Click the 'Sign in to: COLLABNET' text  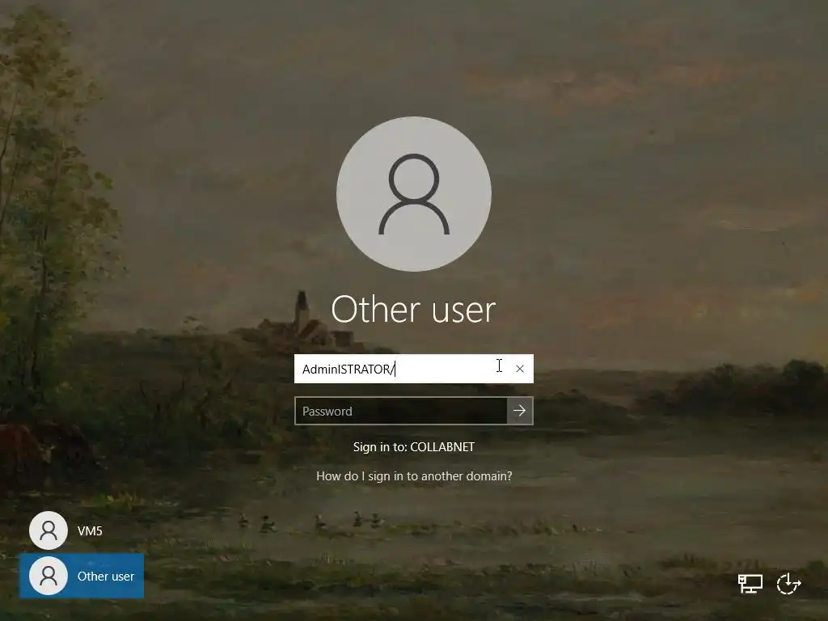pyautogui.click(x=414, y=446)
